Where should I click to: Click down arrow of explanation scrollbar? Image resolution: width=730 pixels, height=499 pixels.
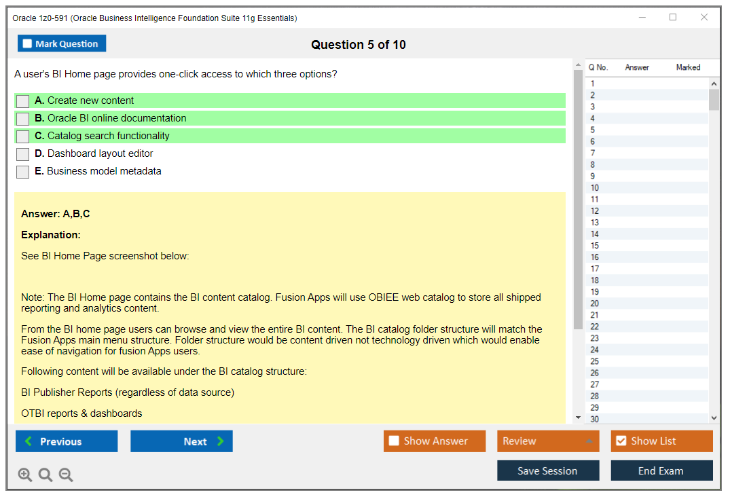(x=578, y=418)
